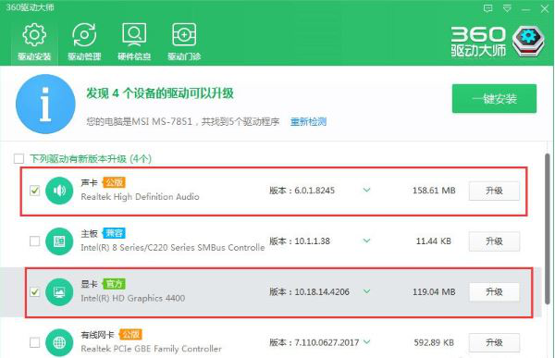Click the 官方 tag next to 显卡
The height and width of the screenshot is (358, 555).
[114, 284]
